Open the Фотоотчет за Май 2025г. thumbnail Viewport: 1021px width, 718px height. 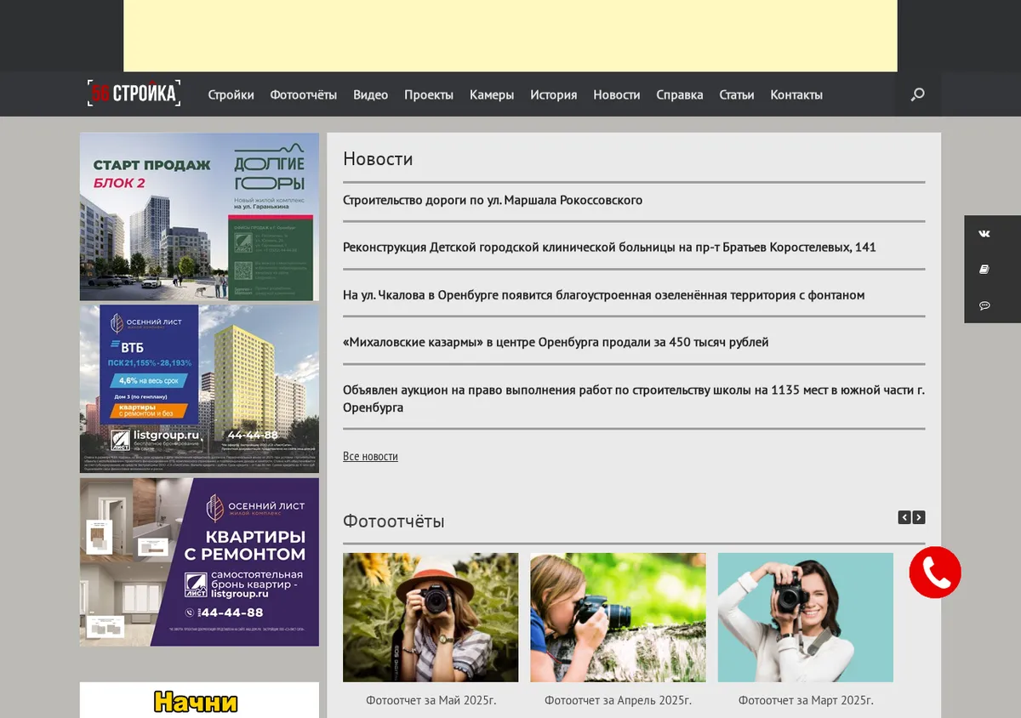point(431,618)
